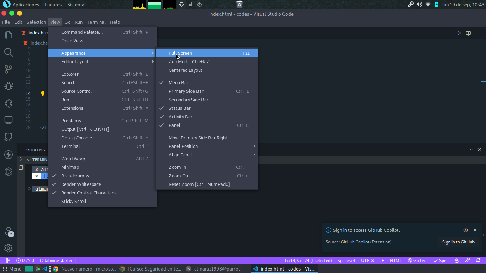Expand the Align Panel submenu
The image size is (486, 273).
[180, 155]
